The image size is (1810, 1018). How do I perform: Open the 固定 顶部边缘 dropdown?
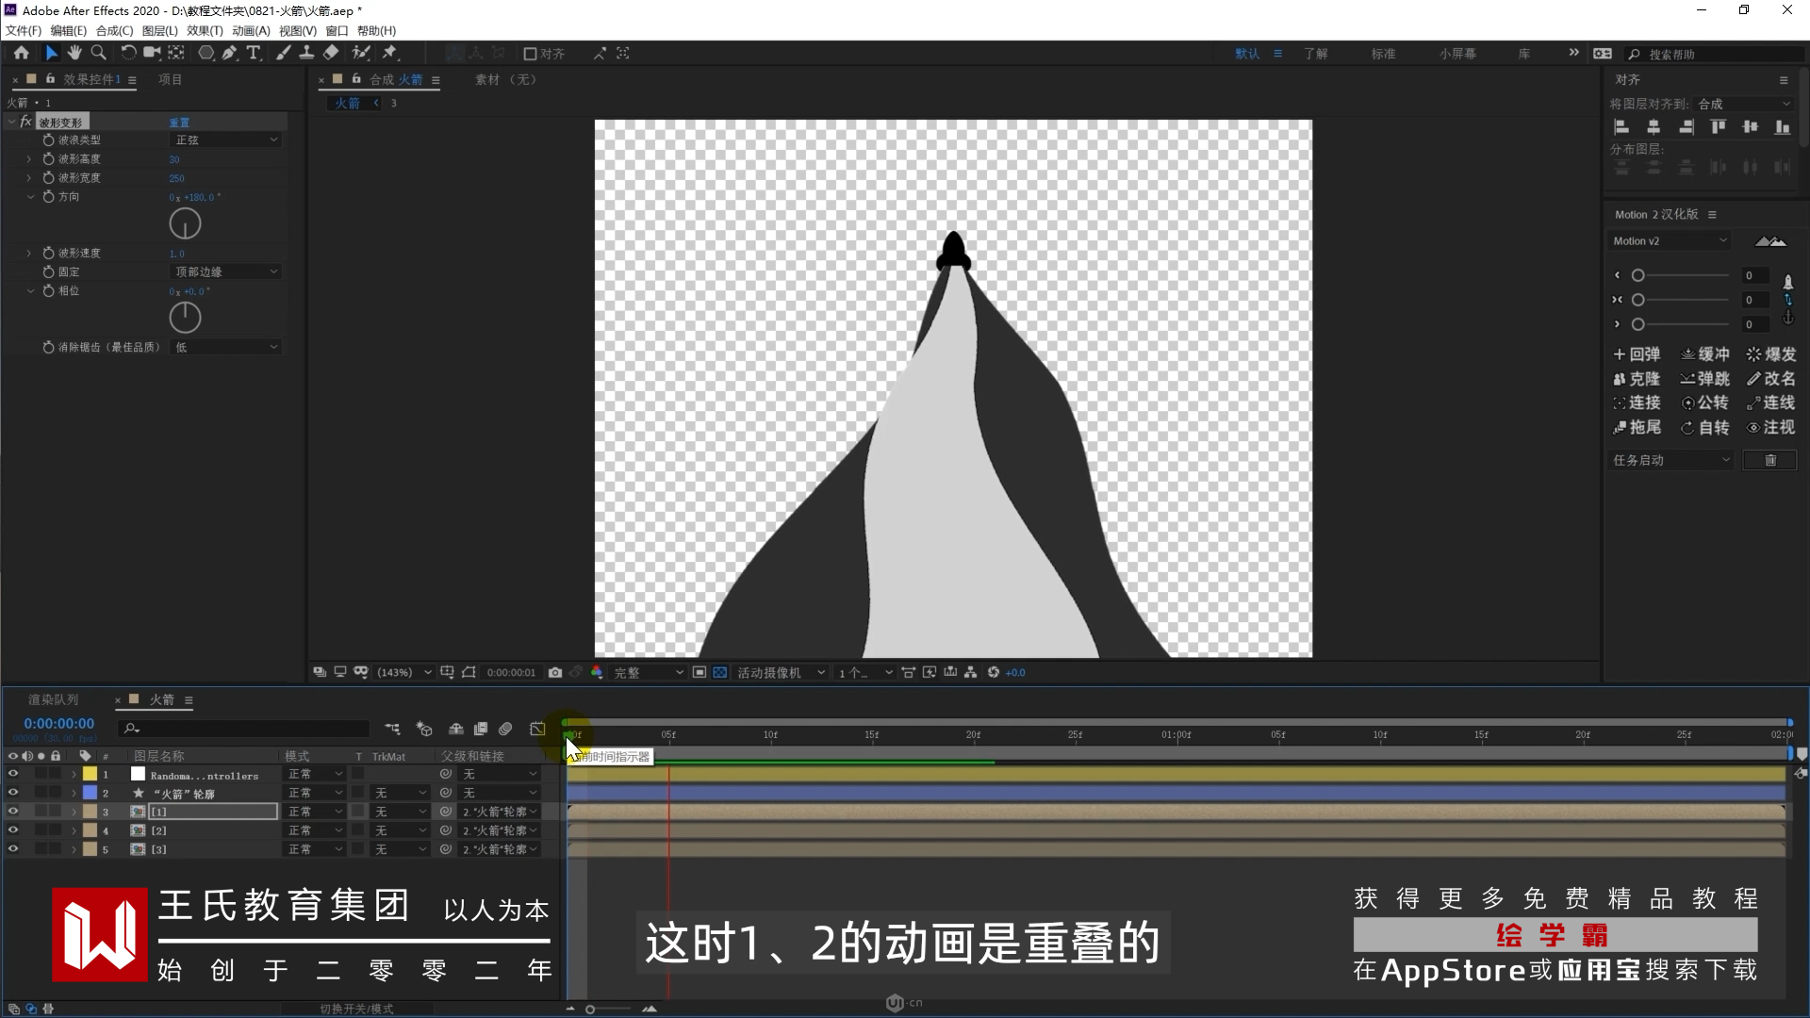[x=226, y=271]
